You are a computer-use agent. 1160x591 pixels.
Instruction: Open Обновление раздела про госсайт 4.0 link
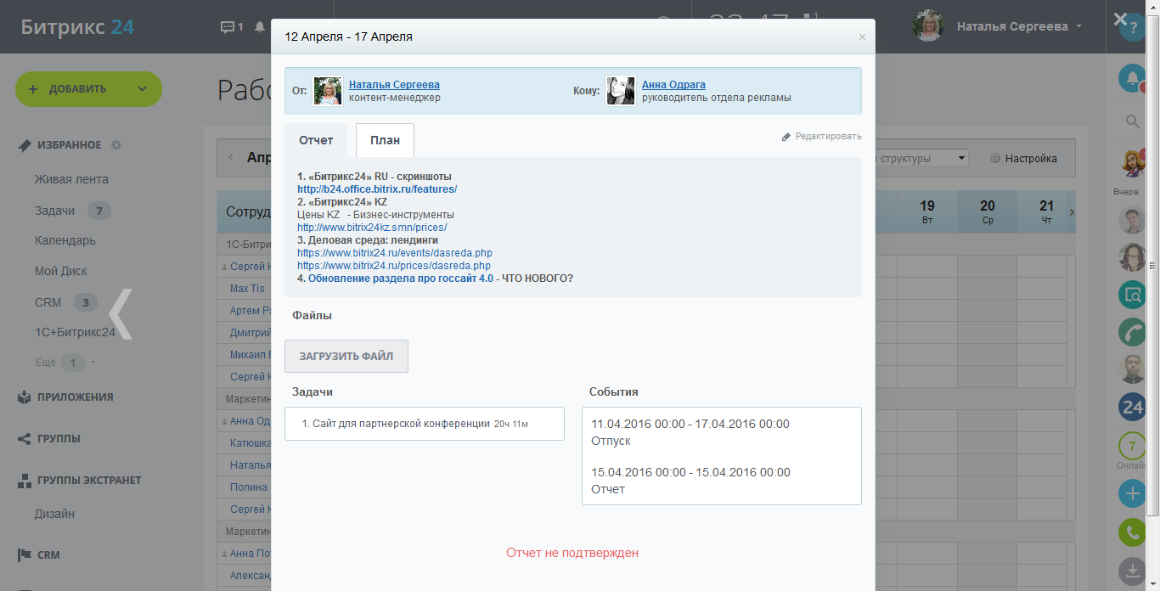coord(401,279)
